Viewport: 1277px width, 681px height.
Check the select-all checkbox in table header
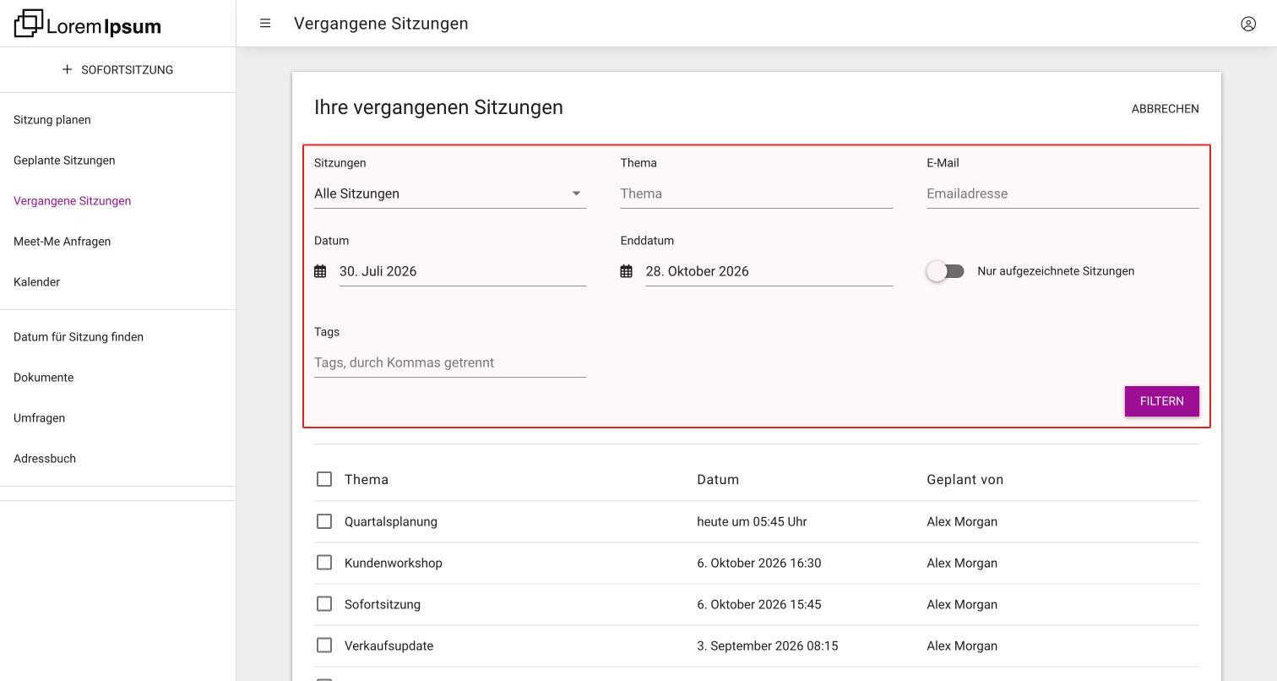coord(324,479)
